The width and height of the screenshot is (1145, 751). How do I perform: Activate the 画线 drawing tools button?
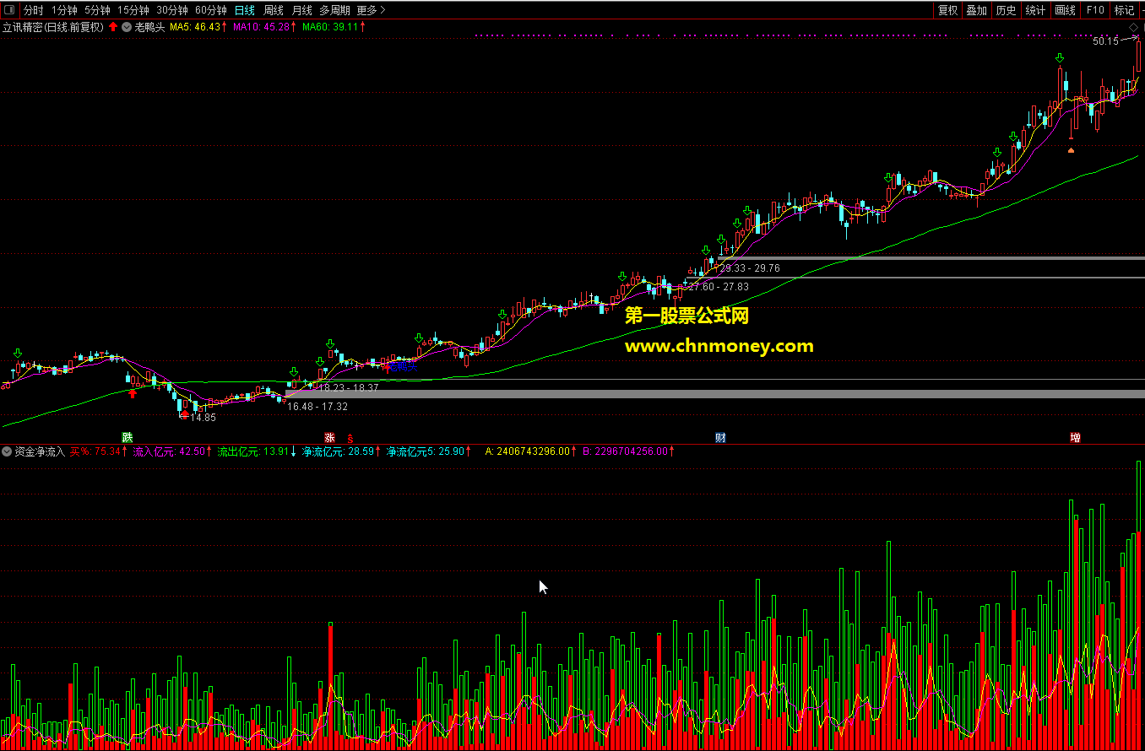1066,10
